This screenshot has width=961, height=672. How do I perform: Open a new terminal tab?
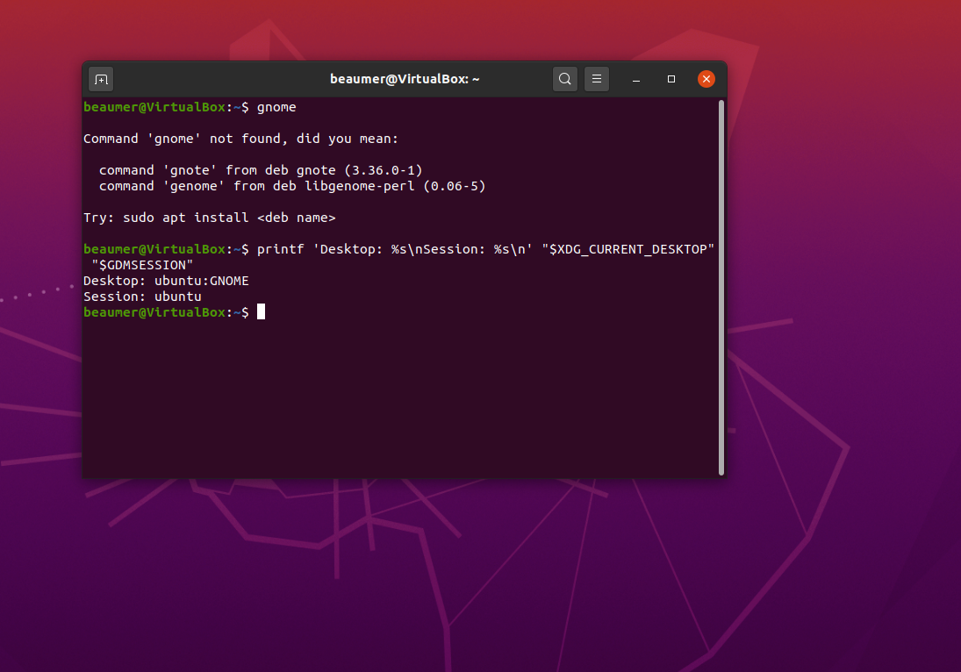click(x=101, y=79)
